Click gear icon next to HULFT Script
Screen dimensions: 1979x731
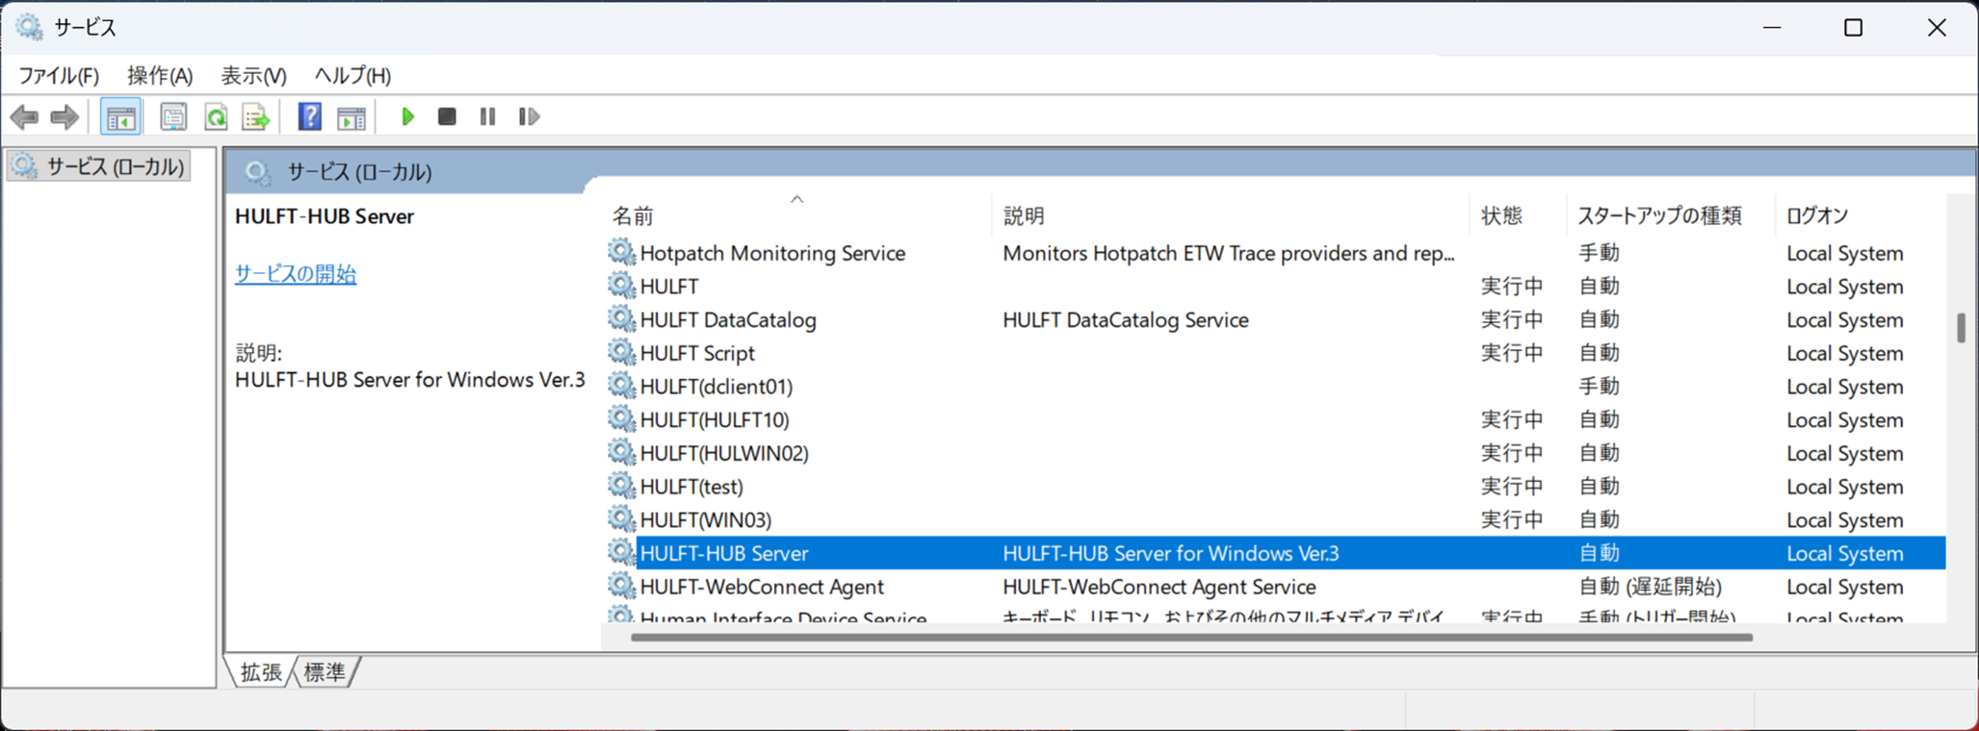(621, 352)
